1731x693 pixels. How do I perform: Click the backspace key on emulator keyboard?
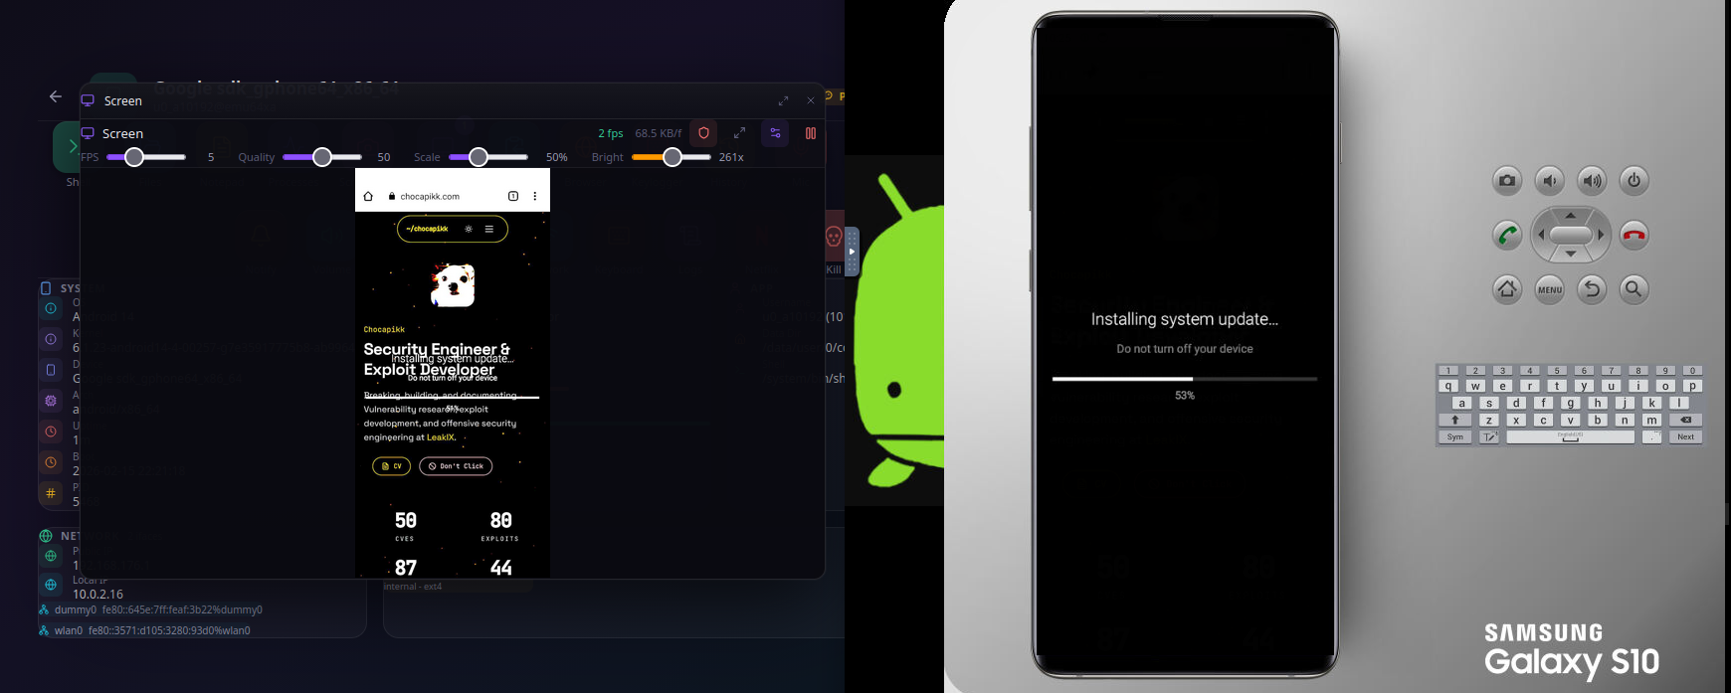tap(1685, 421)
